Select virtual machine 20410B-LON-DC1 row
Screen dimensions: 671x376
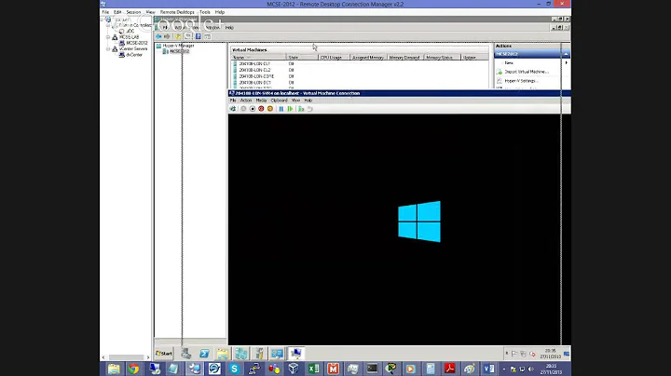359,83
